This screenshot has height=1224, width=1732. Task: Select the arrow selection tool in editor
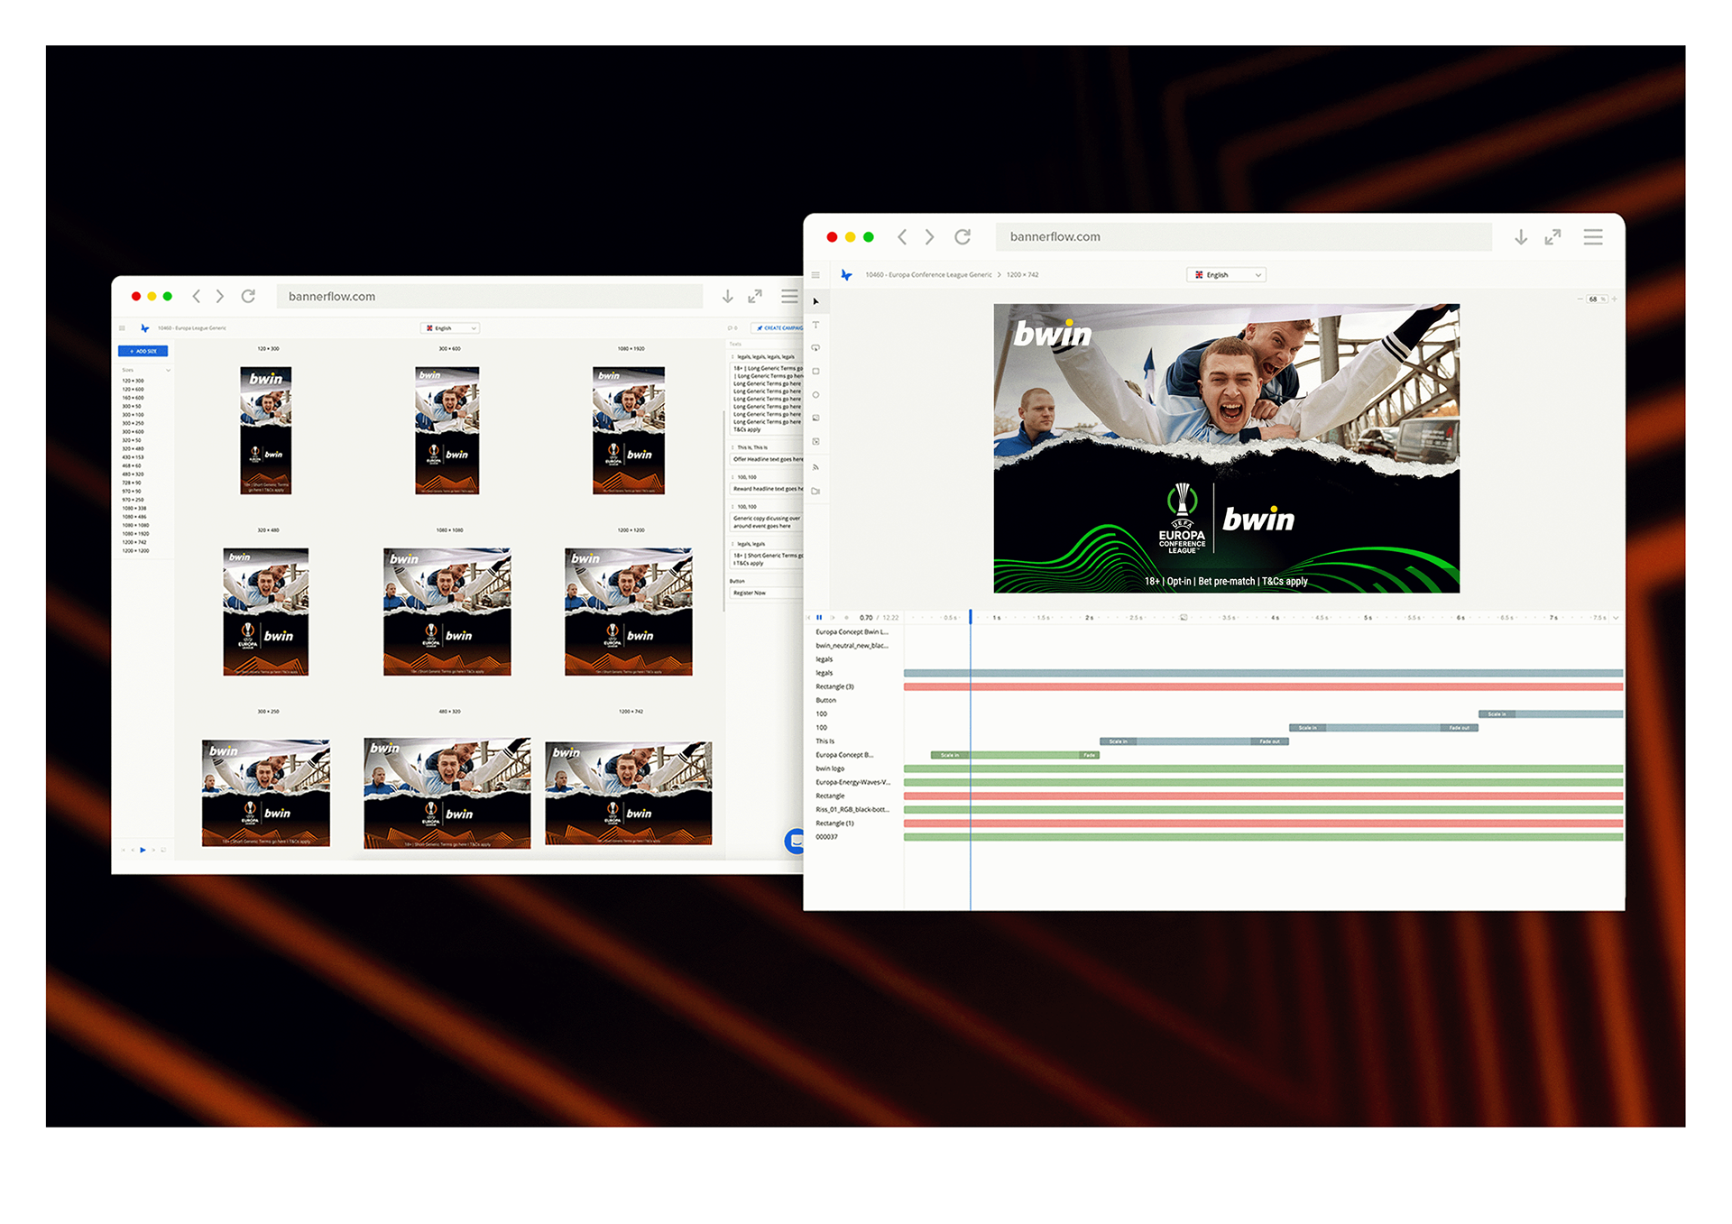pos(815,301)
